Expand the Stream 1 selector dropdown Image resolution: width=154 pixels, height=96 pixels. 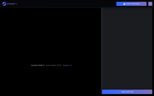tap(68, 65)
